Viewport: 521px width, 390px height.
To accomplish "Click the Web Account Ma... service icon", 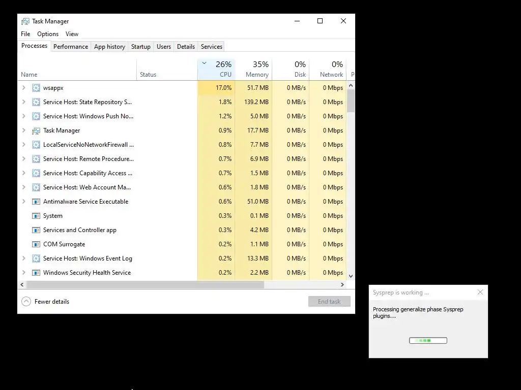I will click(36, 187).
